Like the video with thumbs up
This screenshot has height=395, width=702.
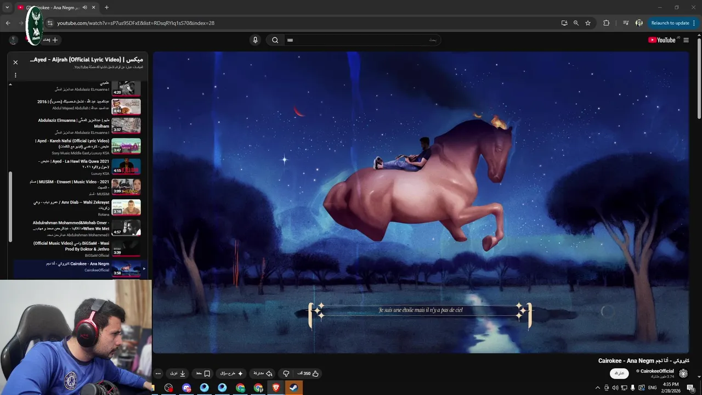(x=308, y=374)
